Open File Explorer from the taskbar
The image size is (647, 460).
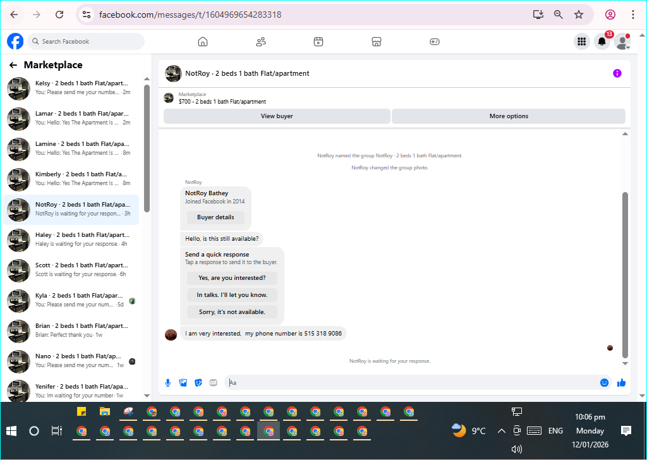point(105,412)
